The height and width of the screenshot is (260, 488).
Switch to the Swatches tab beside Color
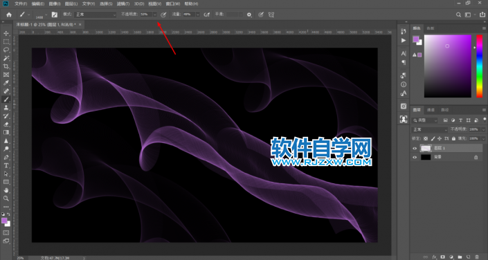pyautogui.click(x=431, y=28)
